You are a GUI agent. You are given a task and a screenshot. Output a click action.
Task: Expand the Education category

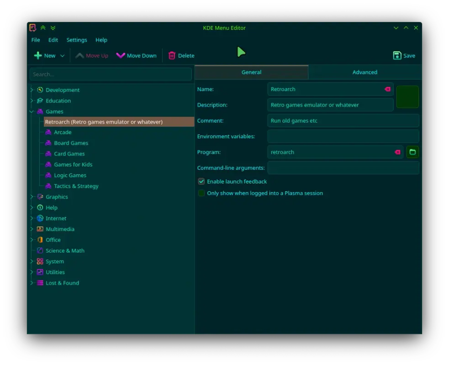tap(32, 101)
